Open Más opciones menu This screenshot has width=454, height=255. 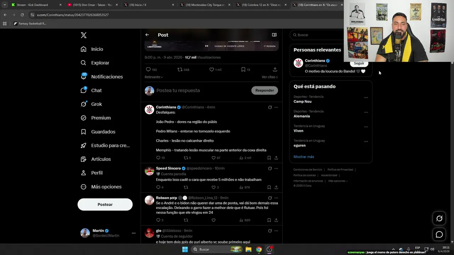tap(101, 187)
